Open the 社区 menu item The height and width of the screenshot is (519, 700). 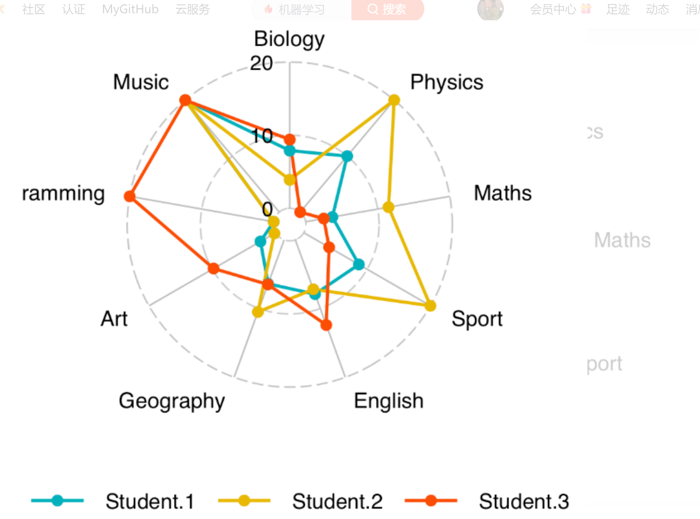click(x=34, y=9)
